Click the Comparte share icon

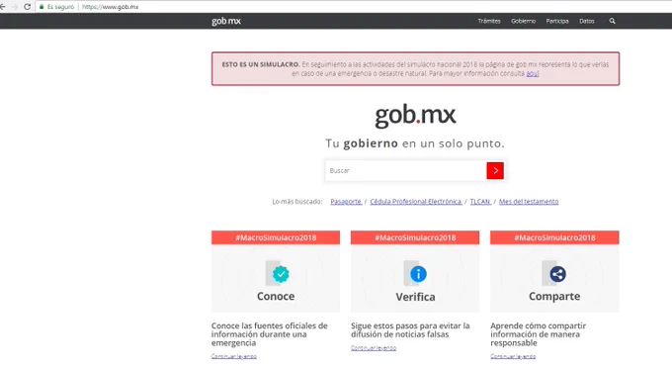coord(557,274)
